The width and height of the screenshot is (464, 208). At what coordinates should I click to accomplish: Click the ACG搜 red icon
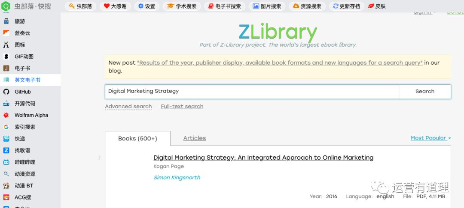6,197
